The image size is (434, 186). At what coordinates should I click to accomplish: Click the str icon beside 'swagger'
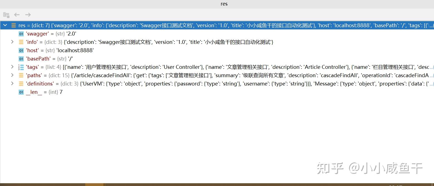(21, 34)
